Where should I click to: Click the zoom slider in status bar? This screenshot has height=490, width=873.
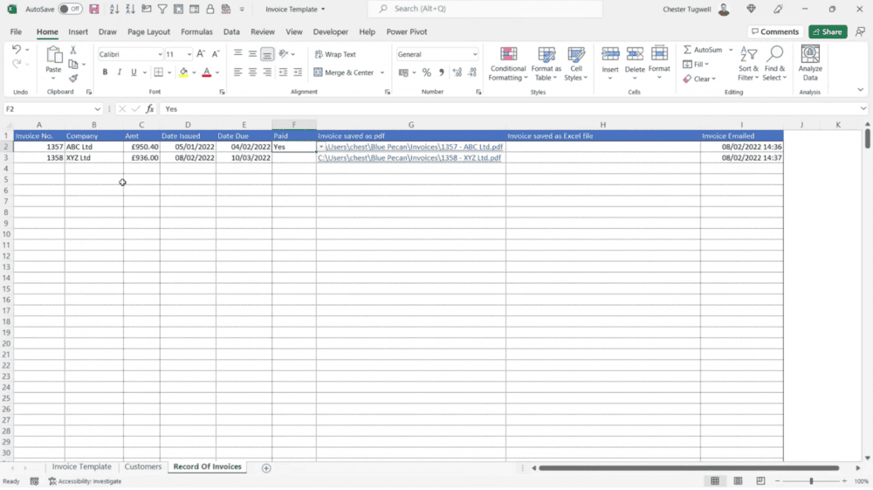pyautogui.click(x=811, y=481)
